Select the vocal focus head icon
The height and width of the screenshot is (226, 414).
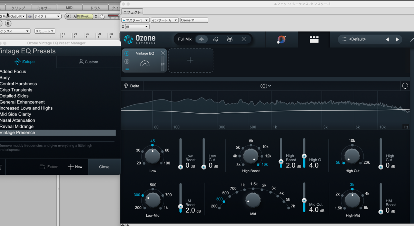click(216, 39)
